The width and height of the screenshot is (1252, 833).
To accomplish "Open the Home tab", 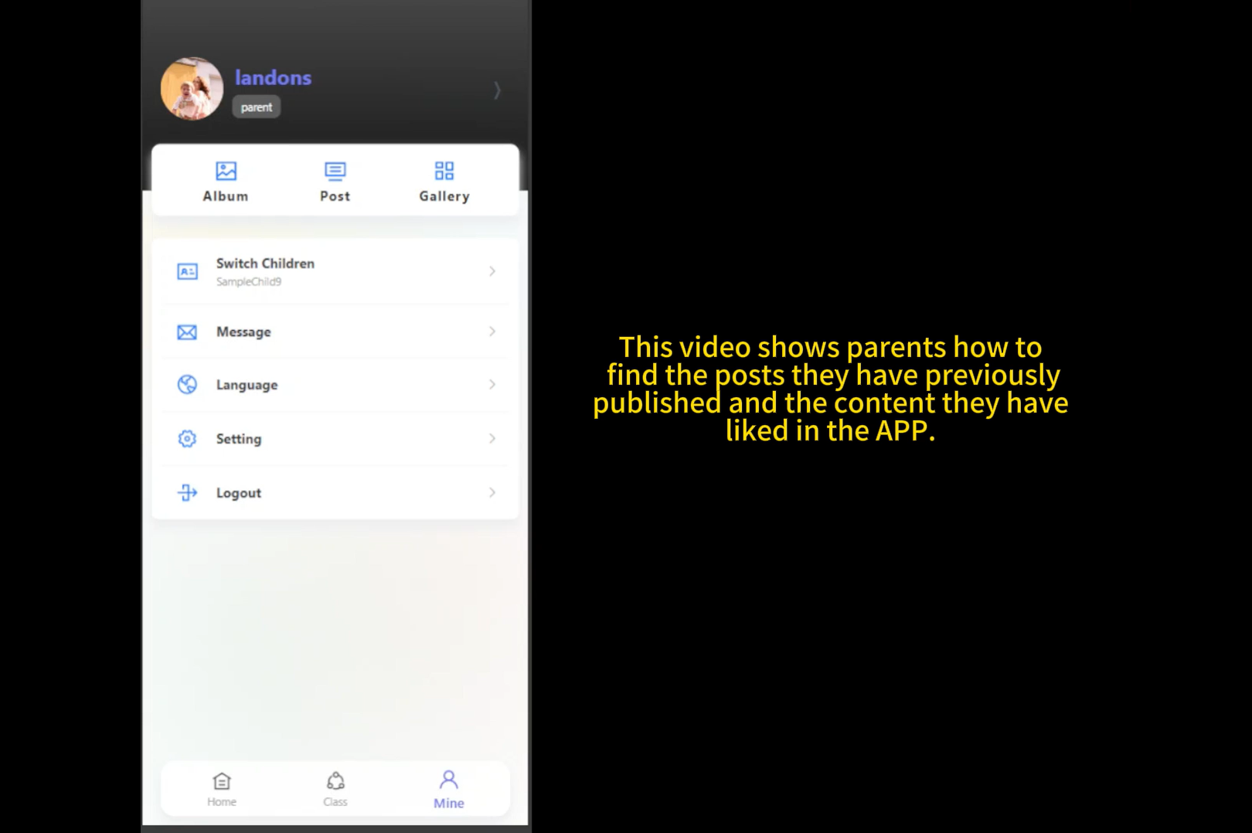I will (x=222, y=787).
